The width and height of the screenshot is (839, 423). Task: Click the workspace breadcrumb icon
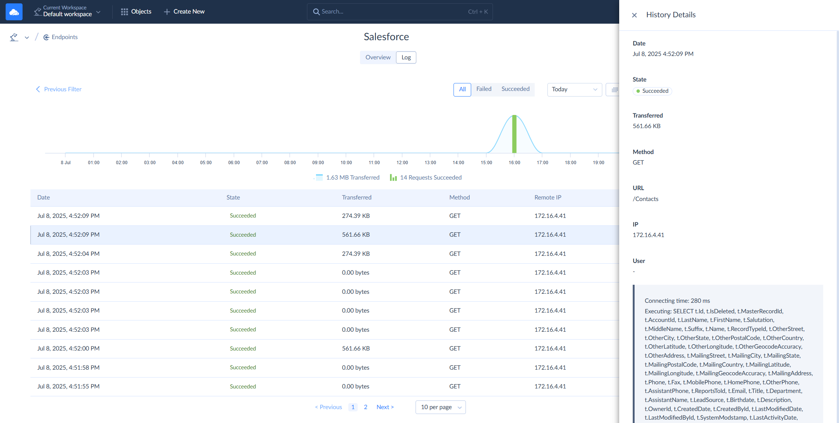[14, 37]
